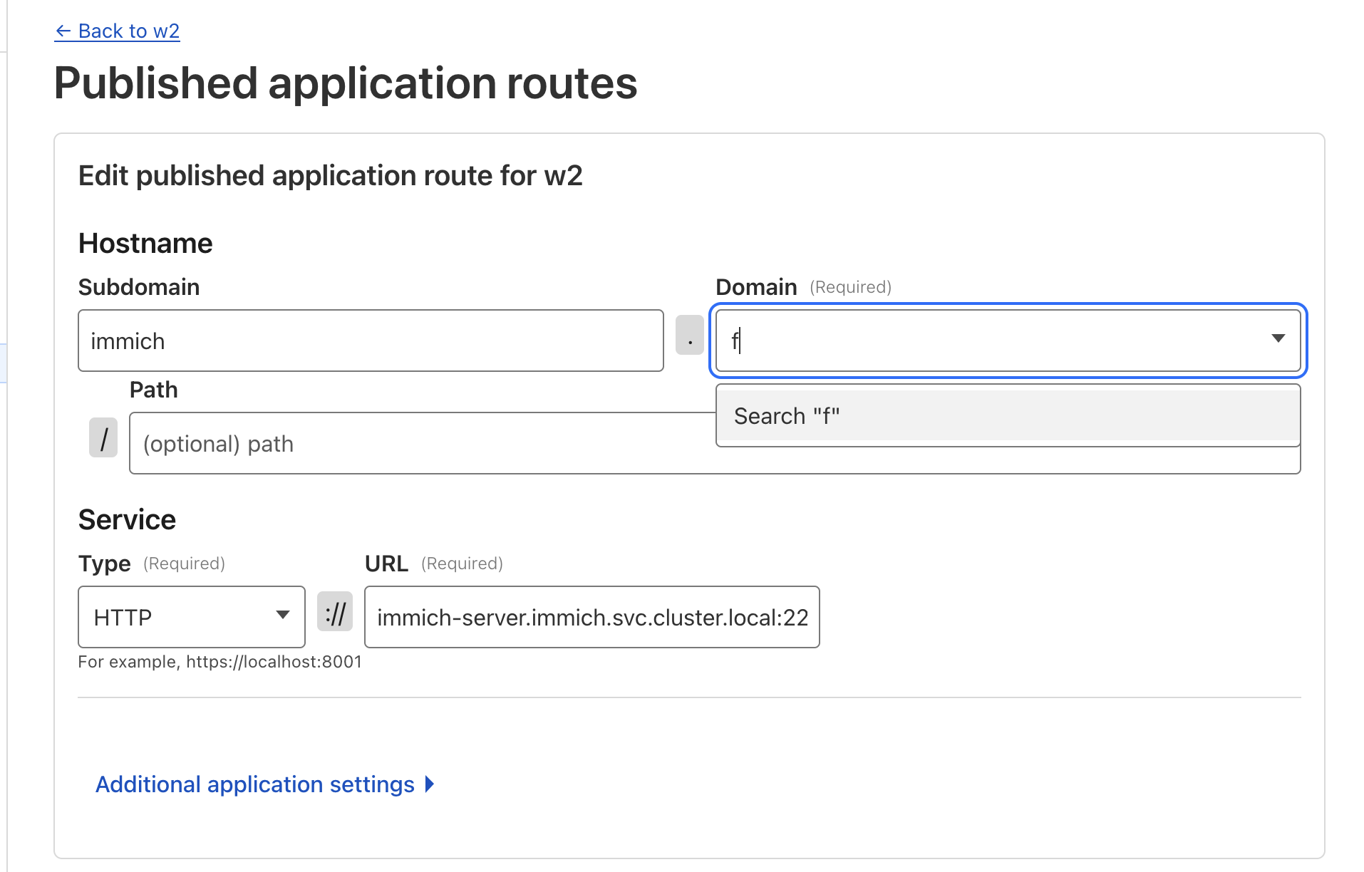This screenshot has width=1364, height=872.
Task: Click the Subdomain field label
Action: coord(139,287)
